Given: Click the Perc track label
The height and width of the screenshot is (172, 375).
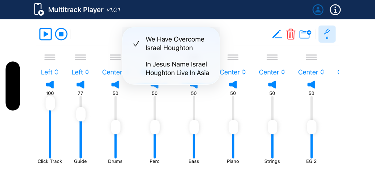Looking at the screenshot, I should (155, 161).
